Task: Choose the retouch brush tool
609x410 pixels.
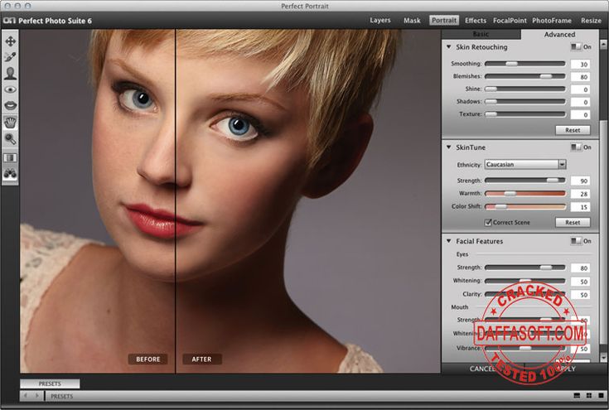Action: pos(11,57)
